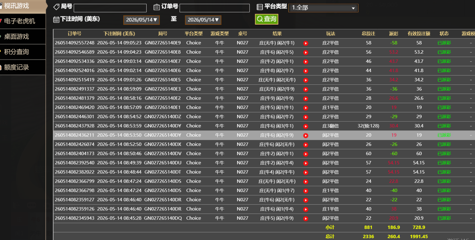The width and height of the screenshot is (475, 240).
Task: Play video for order 260514082481379
Action: [x=306, y=99]
